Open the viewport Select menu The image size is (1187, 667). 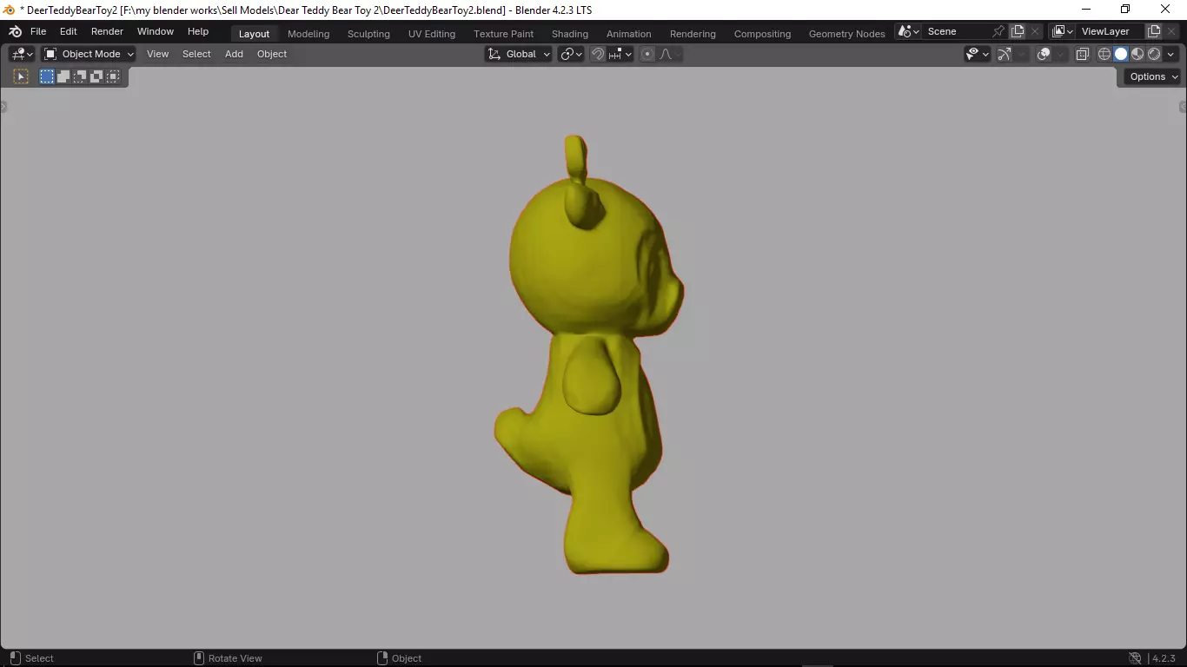click(196, 54)
